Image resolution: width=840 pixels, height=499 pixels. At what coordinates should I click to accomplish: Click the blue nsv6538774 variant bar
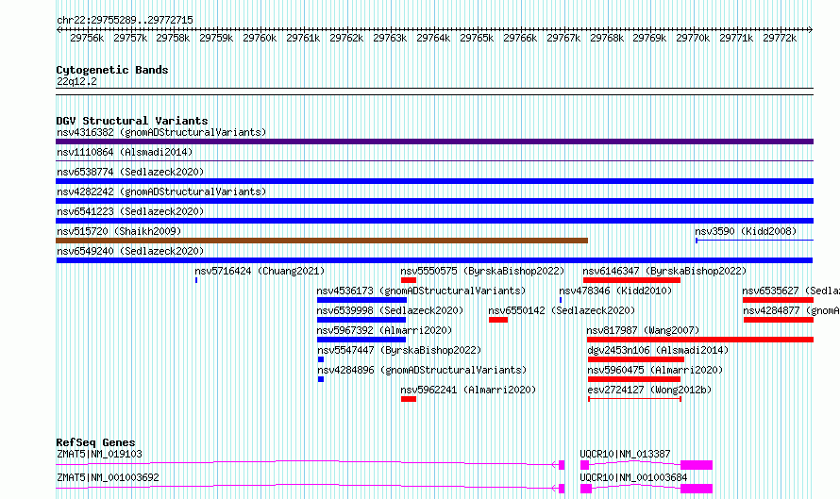pyautogui.click(x=434, y=181)
